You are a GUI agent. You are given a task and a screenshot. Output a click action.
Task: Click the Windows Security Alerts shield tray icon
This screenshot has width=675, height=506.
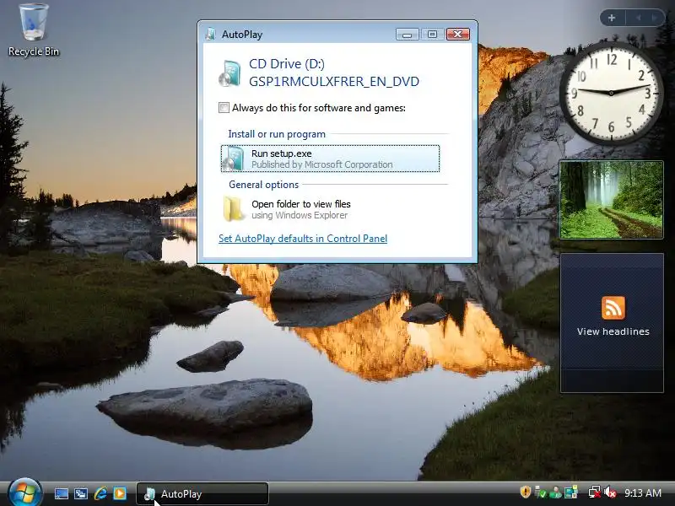click(x=525, y=493)
